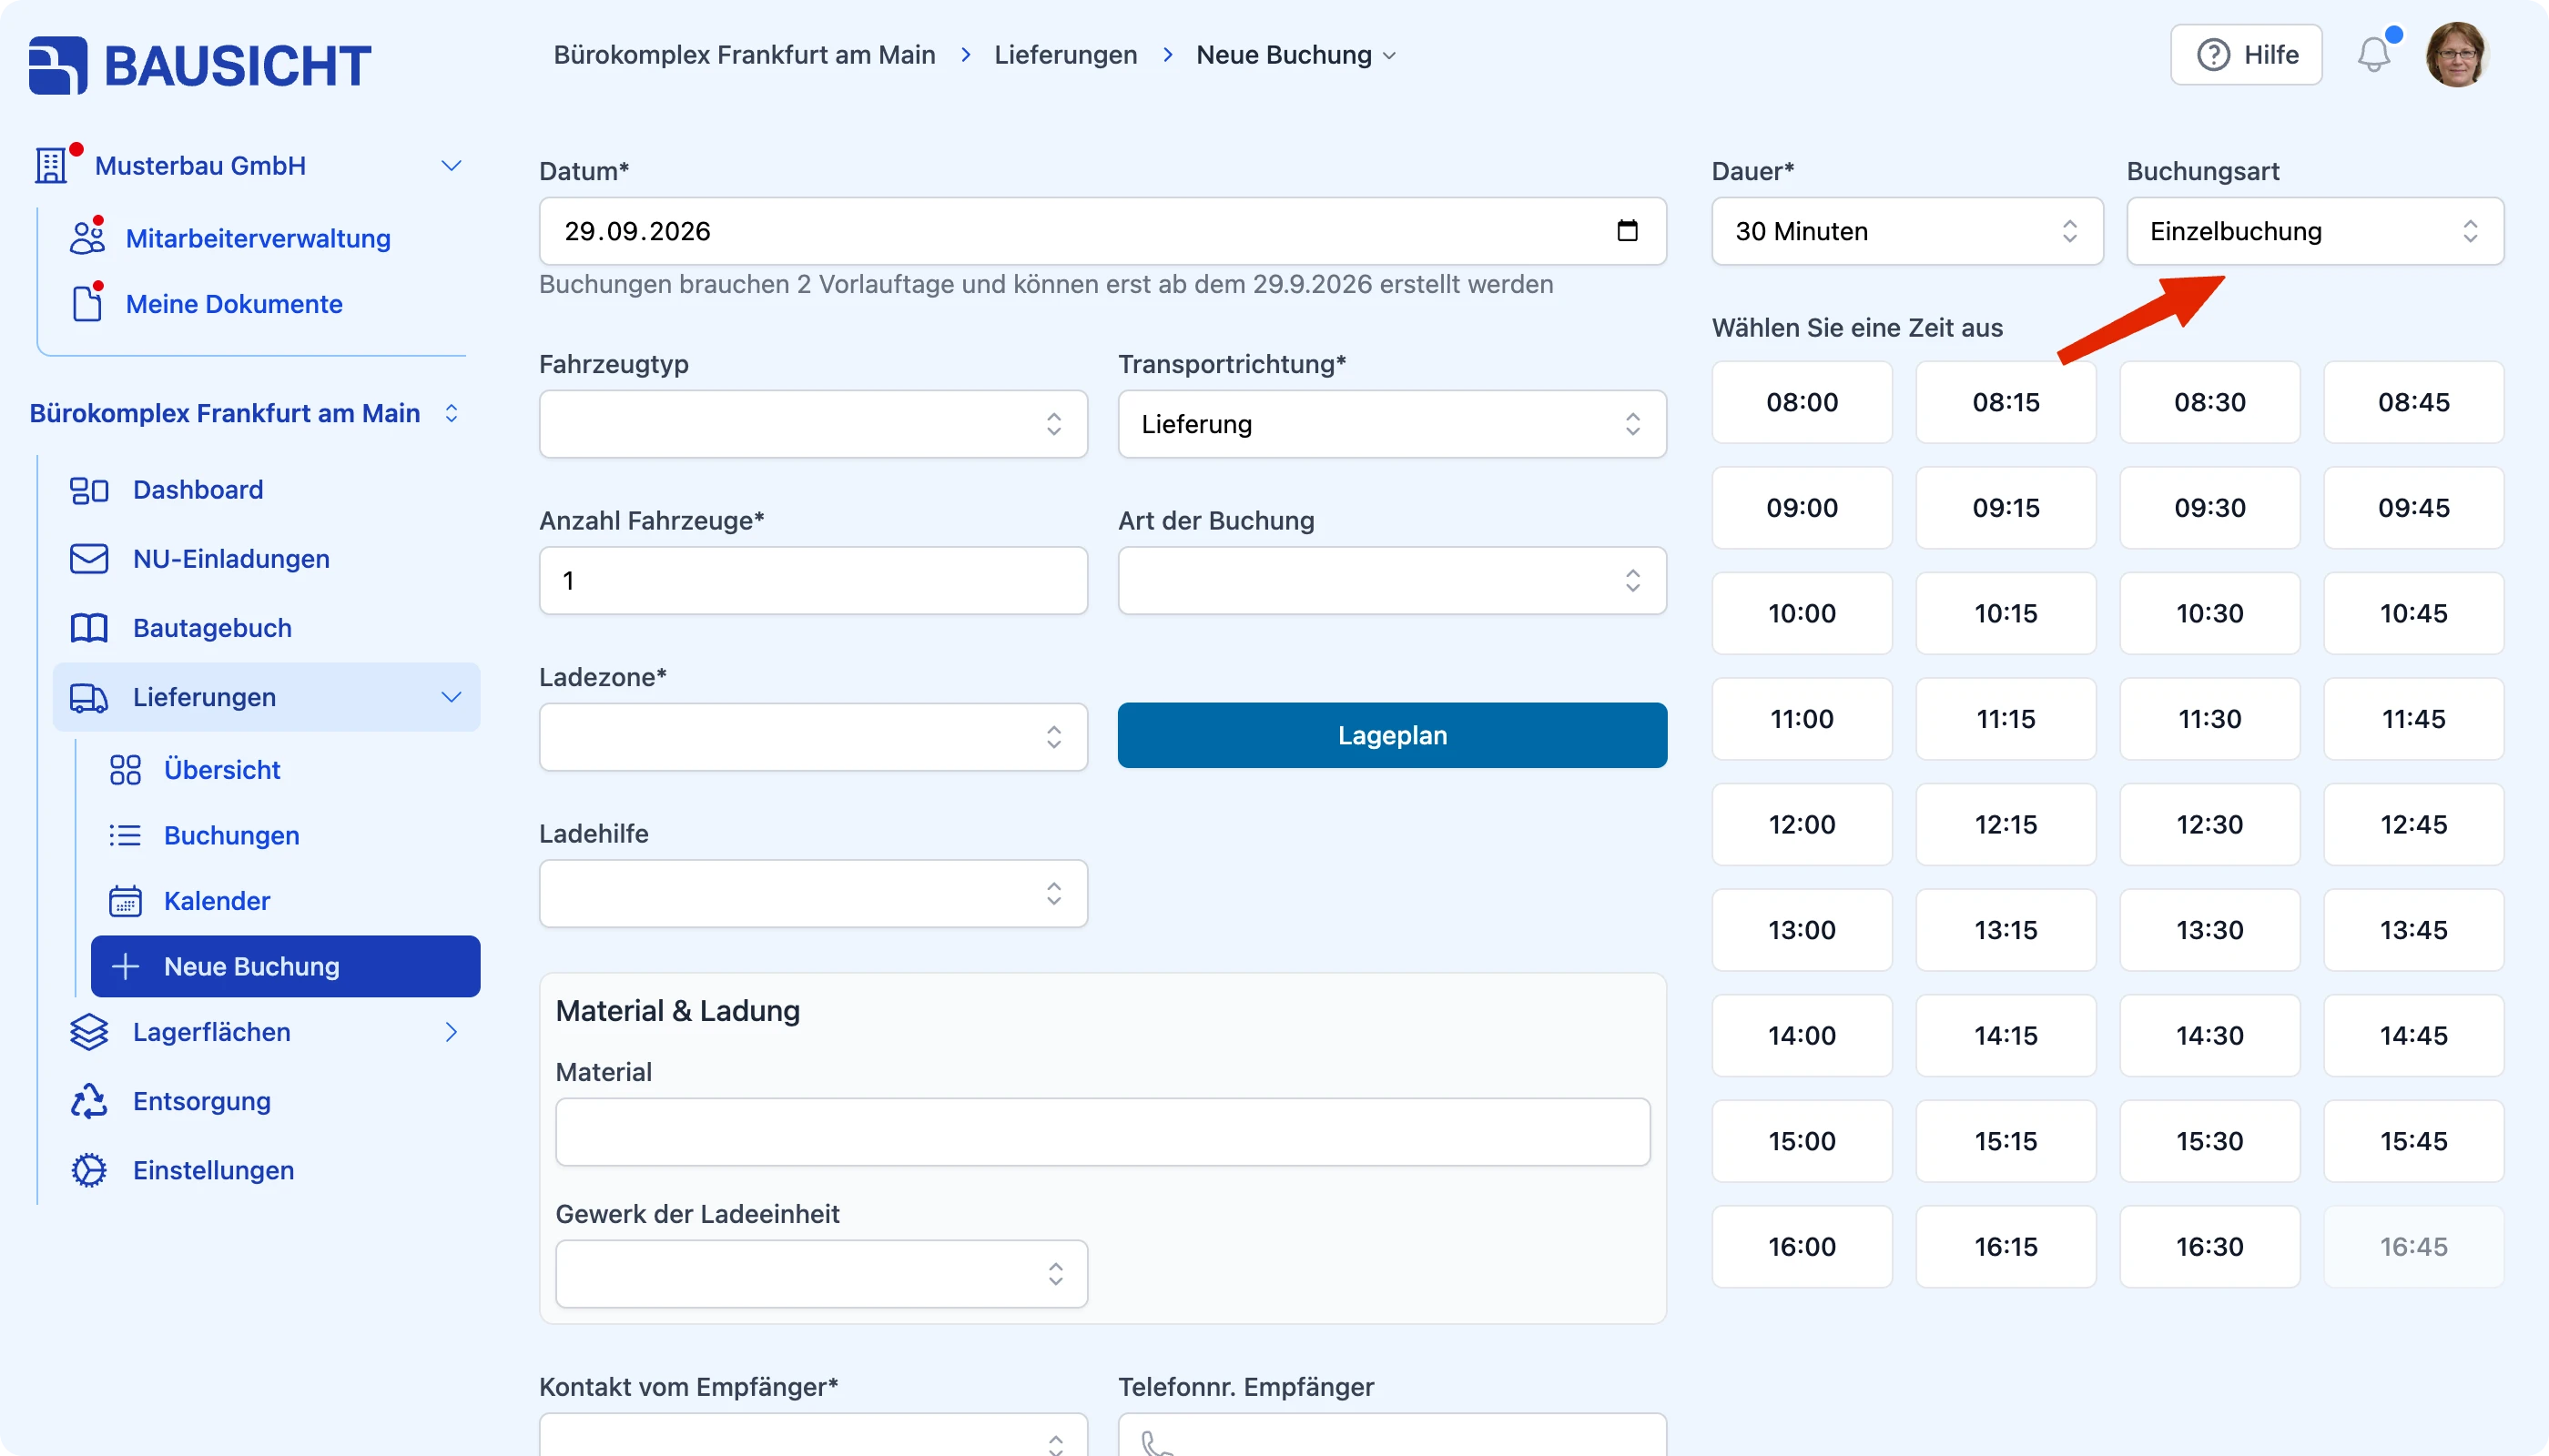Select the 12:30 time slot

click(x=2209, y=824)
